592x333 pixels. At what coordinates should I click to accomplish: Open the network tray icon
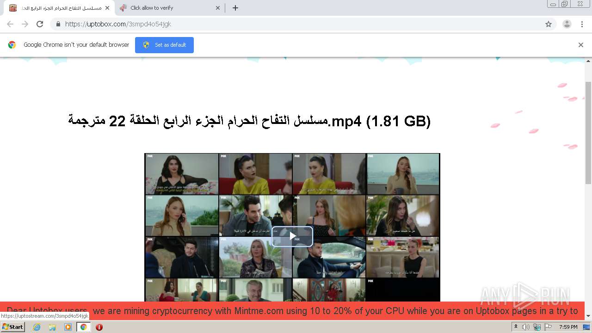tap(537, 327)
